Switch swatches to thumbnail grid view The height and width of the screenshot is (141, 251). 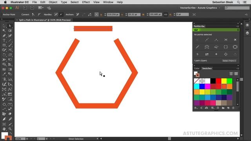pos(236,74)
